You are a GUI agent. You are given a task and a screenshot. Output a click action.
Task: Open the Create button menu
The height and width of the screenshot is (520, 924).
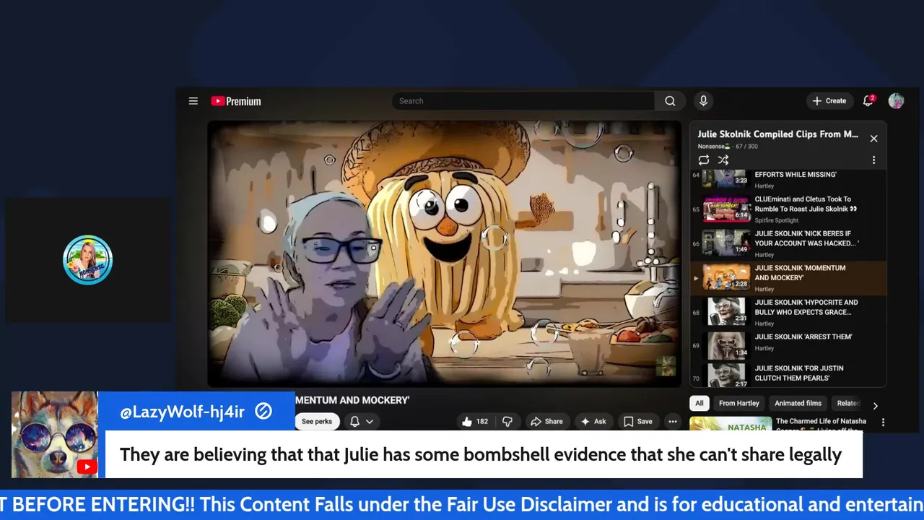tap(829, 101)
